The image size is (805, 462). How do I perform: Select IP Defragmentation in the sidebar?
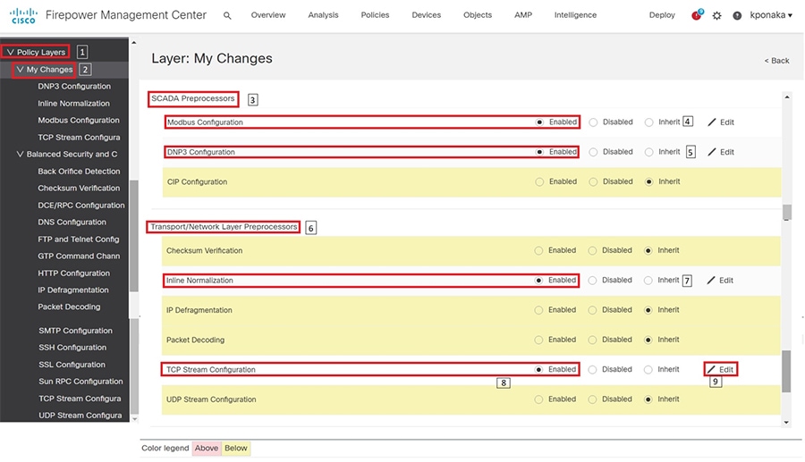[x=73, y=290]
